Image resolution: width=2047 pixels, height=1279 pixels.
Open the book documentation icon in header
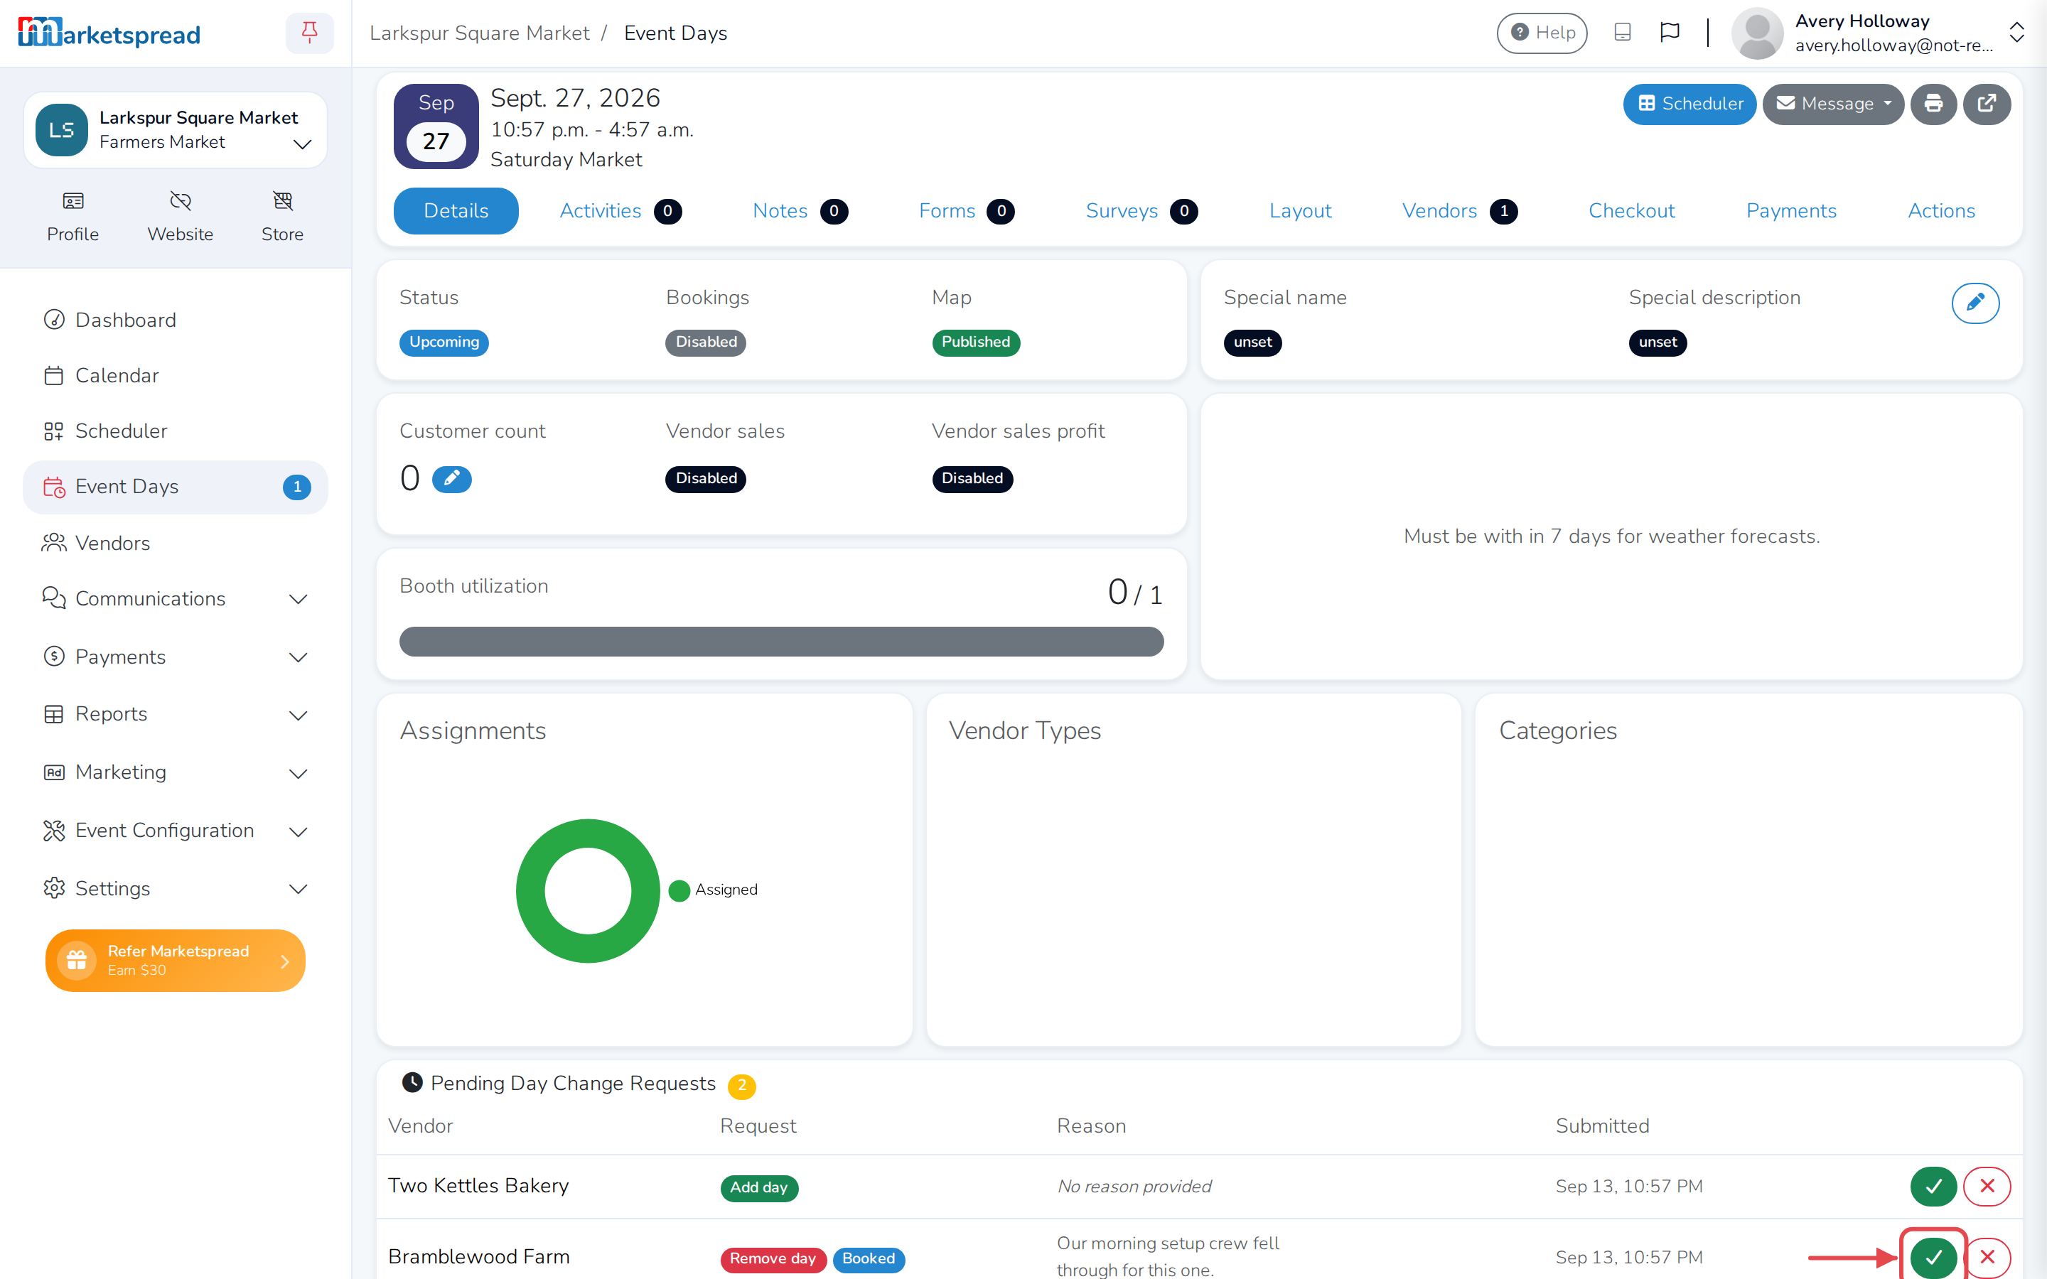(x=1623, y=32)
